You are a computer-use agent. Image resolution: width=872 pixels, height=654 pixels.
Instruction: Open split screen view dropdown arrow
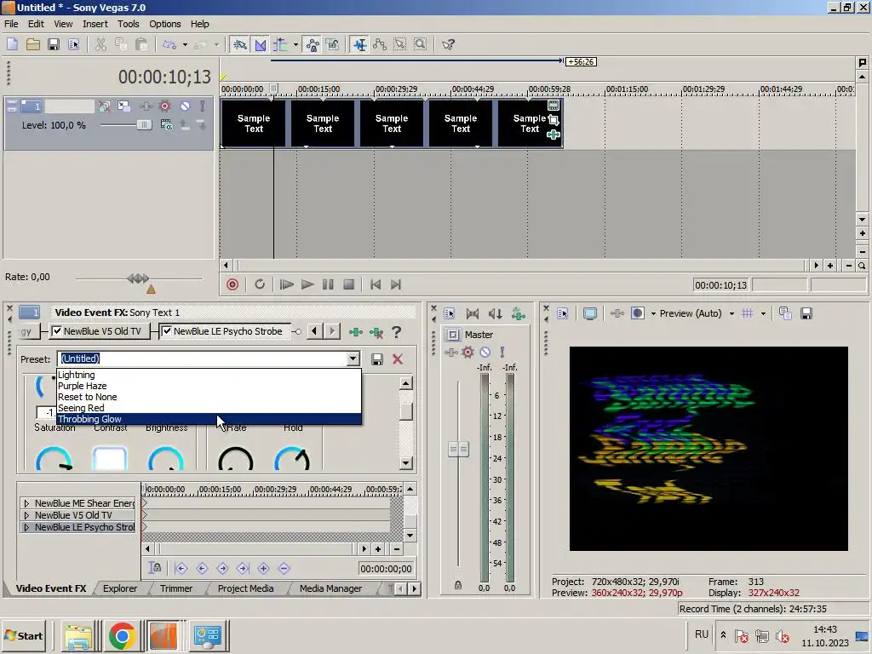tap(653, 313)
